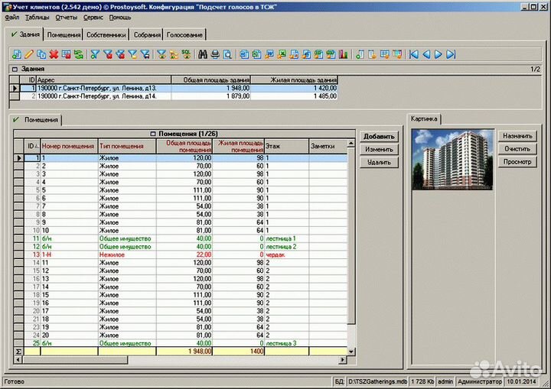The width and height of the screenshot is (551, 389).
Task: Switch to the Собственники tab
Action: click(105, 35)
